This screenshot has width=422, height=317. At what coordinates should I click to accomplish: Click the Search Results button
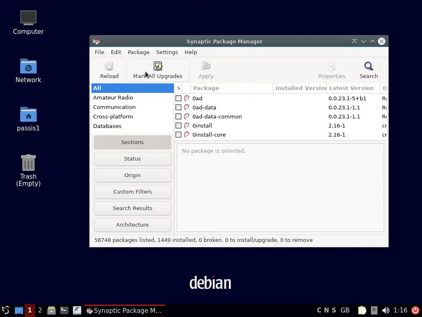click(x=132, y=208)
